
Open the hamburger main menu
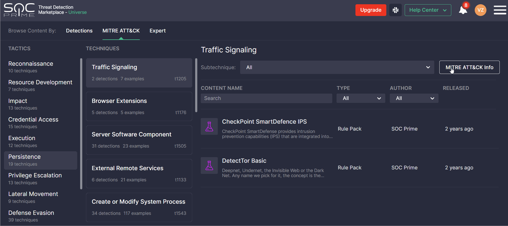[x=500, y=10]
